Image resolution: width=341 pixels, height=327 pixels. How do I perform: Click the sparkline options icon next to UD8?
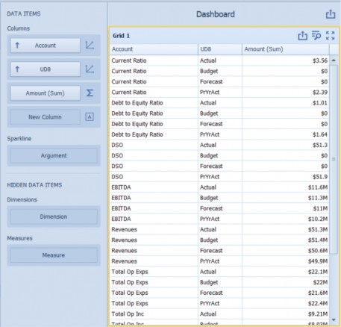(x=90, y=69)
